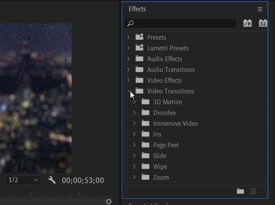The image size is (275, 205).
Task: Open the Effects panel hamburger menu
Action: pyautogui.click(x=259, y=9)
